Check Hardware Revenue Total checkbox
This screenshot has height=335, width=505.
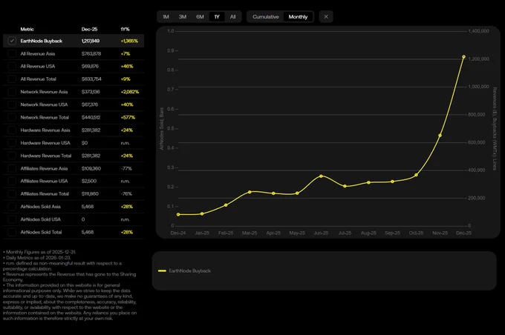coord(12,156)
